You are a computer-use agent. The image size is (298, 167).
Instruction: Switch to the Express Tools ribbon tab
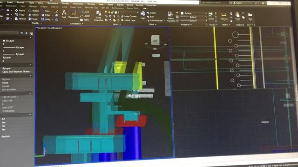(x=132, y=8)
